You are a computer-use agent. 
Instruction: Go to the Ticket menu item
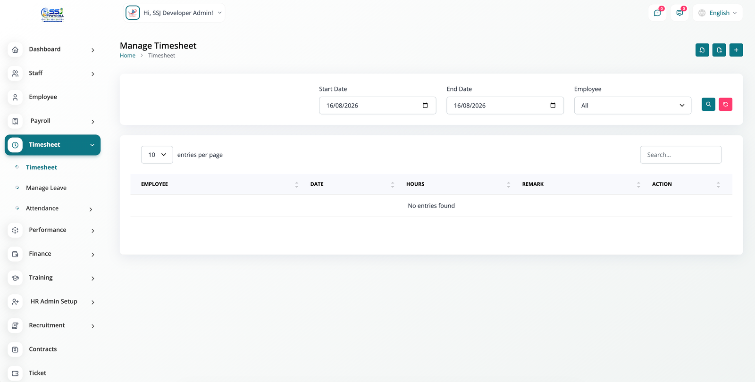(38, 373)
